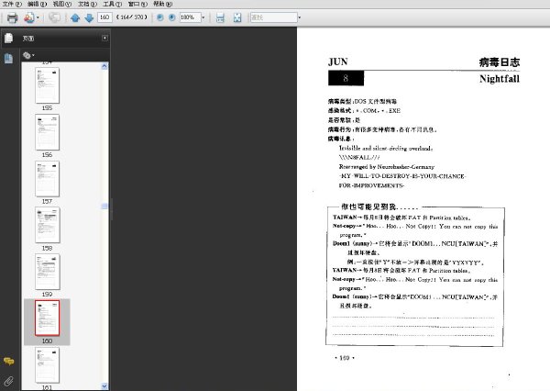Screen dimensions: 550x391
Task: Click the 病毒日志 title text
Action: [x=500, y=62]
